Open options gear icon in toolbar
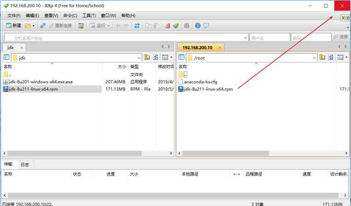Viewport: 351px width, 206px height. pyautogui.click(x=187, y=26)
